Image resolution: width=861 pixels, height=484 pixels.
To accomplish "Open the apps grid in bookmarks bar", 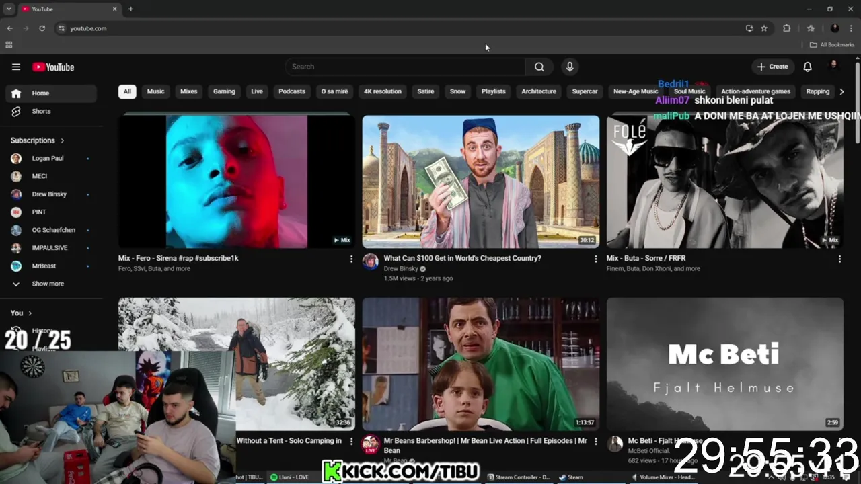I will 9,45.
